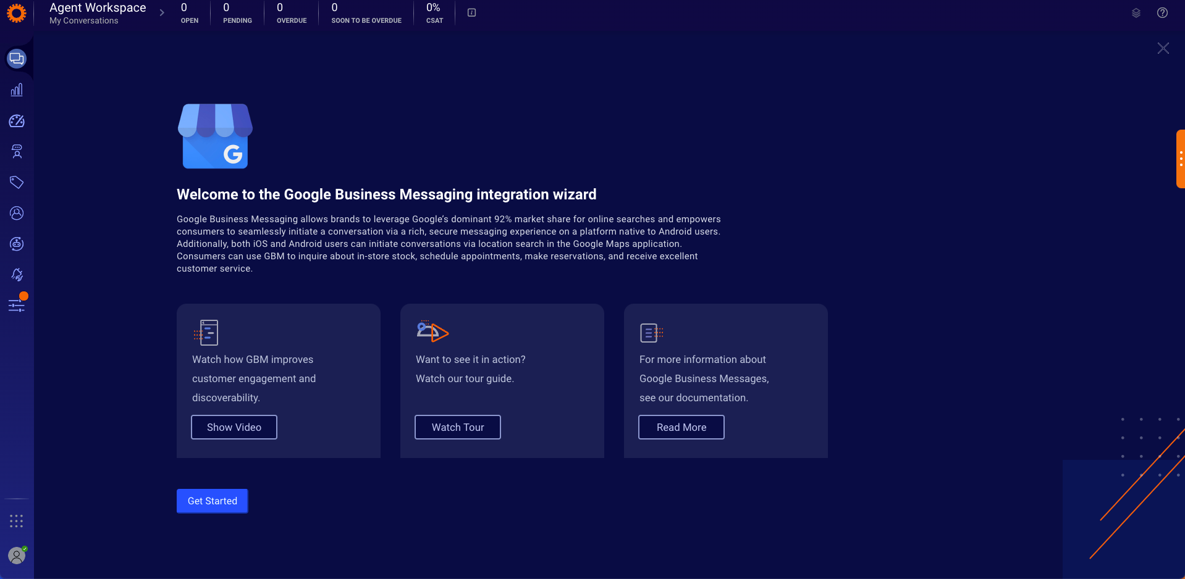Open the visitor profile circle icon
The width and height of the screenshot is (1185, 579).
coord(17,213)
